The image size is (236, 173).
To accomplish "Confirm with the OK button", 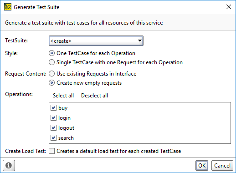I will (x=202, y=165).
